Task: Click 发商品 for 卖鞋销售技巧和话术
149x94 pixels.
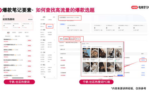Action: coord(29,56)
